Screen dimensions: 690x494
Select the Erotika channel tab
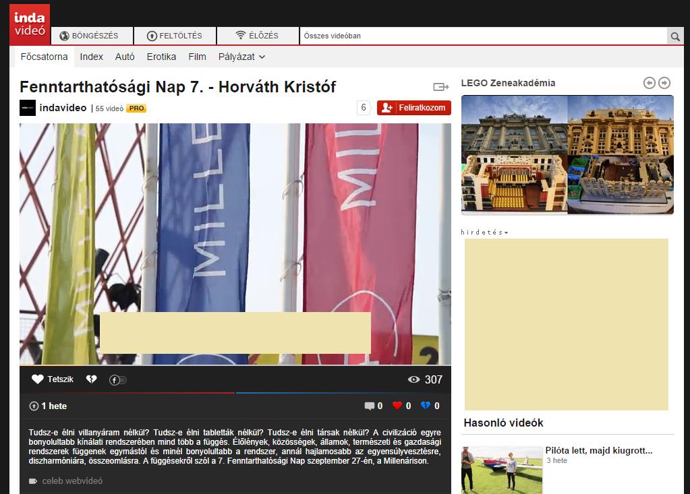coord(161,57)
